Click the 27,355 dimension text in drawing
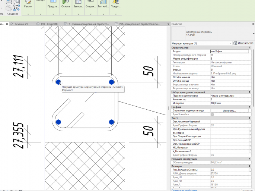255x191 pixels. 18,135
